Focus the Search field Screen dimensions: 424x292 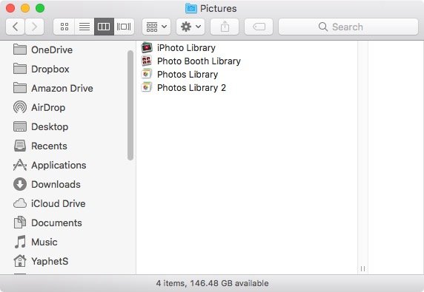click(348, 27)
